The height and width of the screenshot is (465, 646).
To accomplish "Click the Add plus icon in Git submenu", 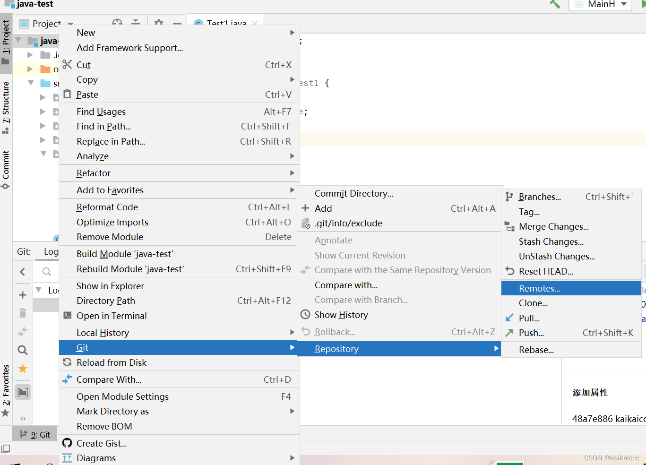I will [305, 208].
